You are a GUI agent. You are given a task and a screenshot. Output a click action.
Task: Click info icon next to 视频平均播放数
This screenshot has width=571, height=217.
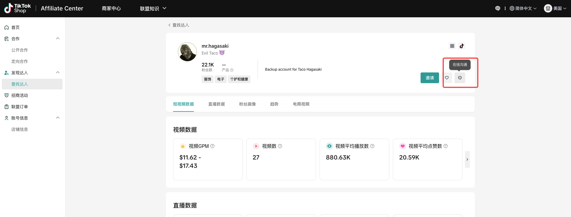click(372, 146)
